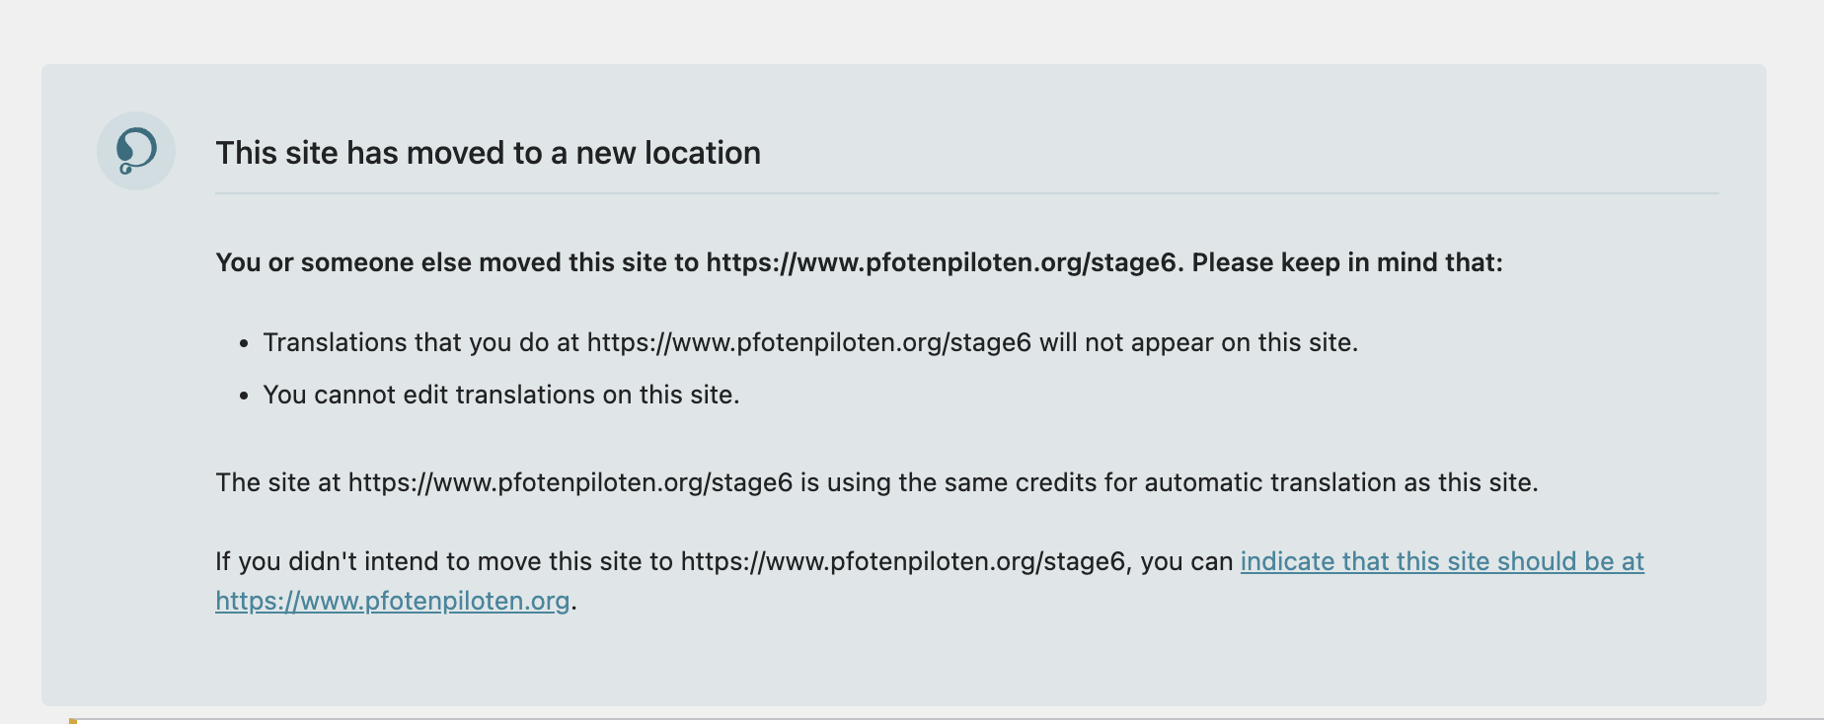Open the https://www.pfotenpiloten.org link text
This screenshot has height=724, width=1824.
tap(393, 601)
